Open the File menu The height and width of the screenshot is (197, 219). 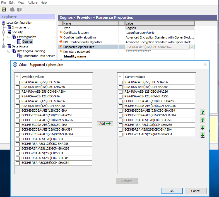[x=3, y=3]
